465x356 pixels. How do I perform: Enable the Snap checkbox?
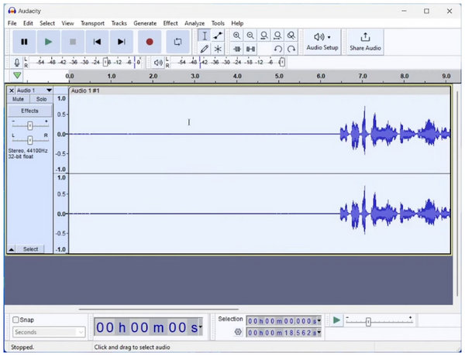pos(15,320)
